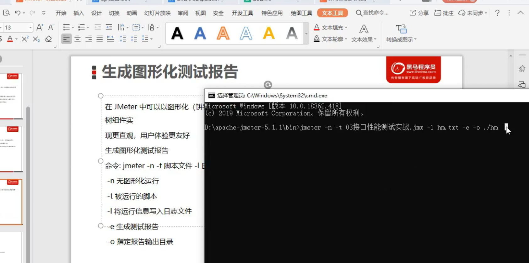Click the print preview icon
Screen dimensions: 529x263
(x=7, y=13)
